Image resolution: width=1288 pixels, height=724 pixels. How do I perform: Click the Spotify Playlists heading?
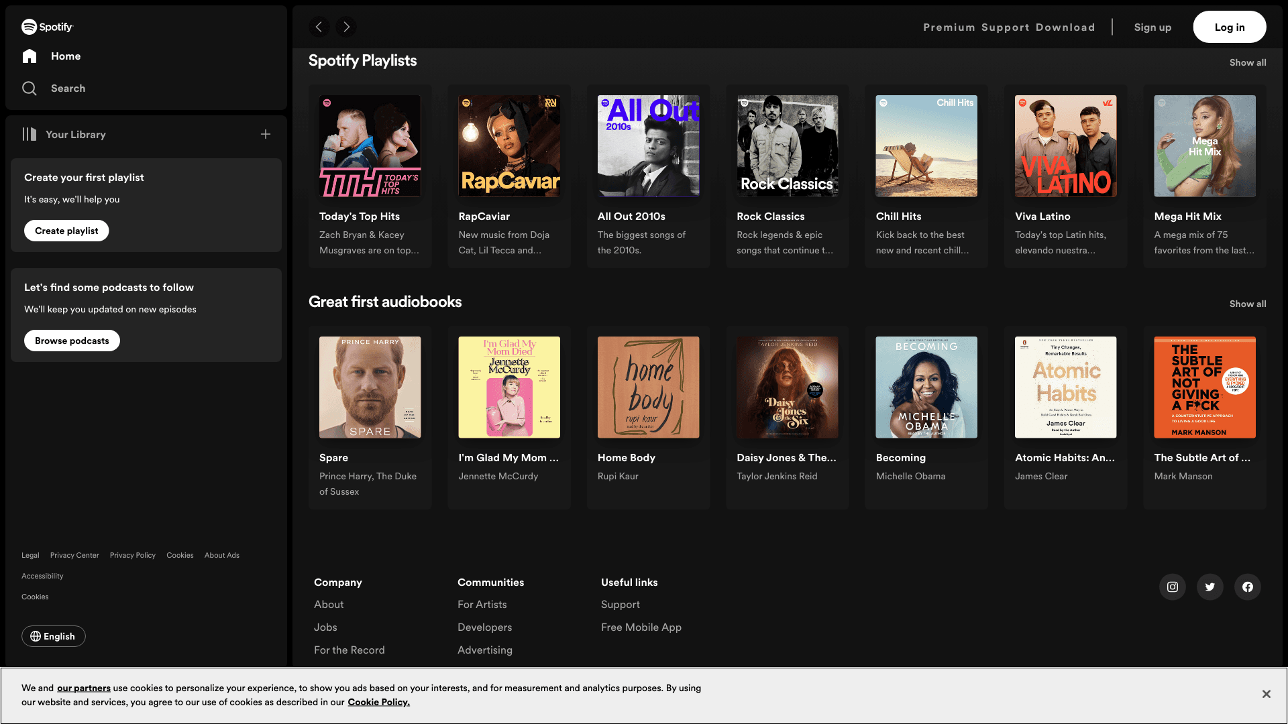(x=362, y=60)
